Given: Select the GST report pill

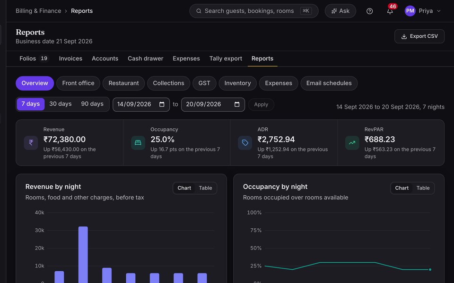Looking at the screenshot, I should click(204, 83).
